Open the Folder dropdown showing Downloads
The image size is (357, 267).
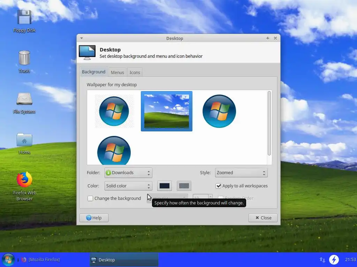(128, 172)
